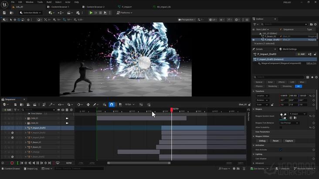Switch to Content Browser 2 tab
Image resolution: width=319 pixels, height=179 pixels.
coord(95,7)
